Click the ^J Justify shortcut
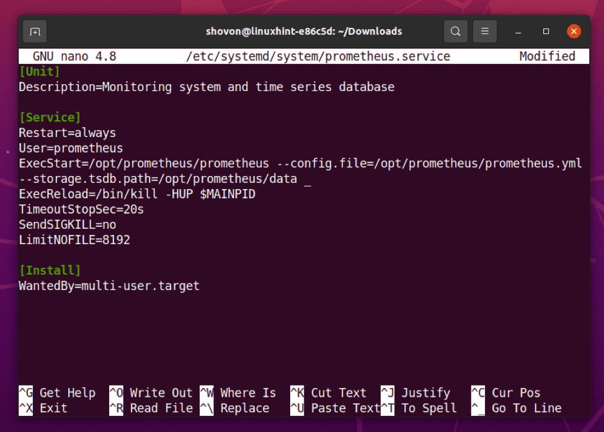Screen dimensions: 604x432 415,393
